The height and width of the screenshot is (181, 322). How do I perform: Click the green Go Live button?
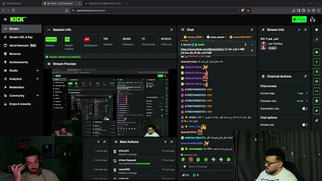point(299,19)
